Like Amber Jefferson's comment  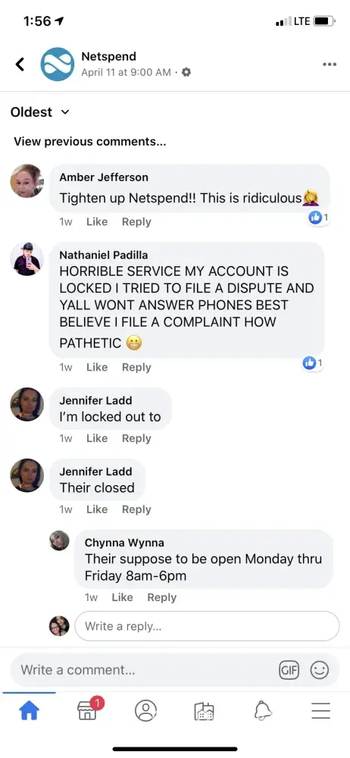[x=97, y=222]
